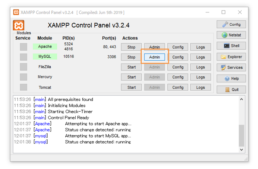Screen dimensions: 258x169
Task: View FileZilla Logs
Action: 201,67
